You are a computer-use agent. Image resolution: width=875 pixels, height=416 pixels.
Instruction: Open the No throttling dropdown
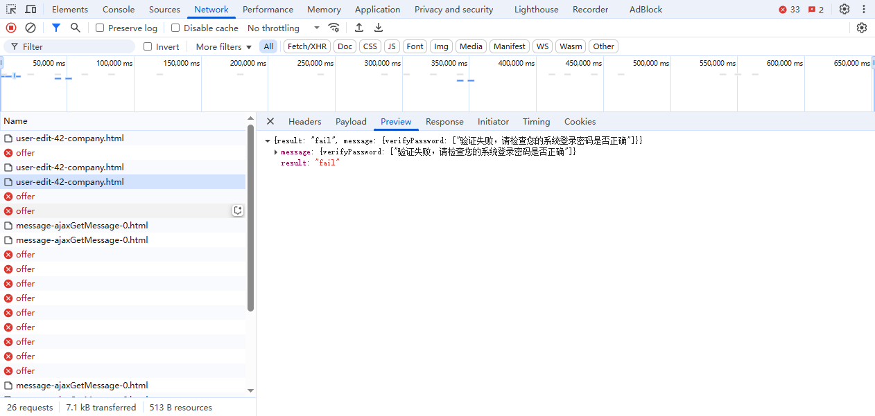[284, 28]
